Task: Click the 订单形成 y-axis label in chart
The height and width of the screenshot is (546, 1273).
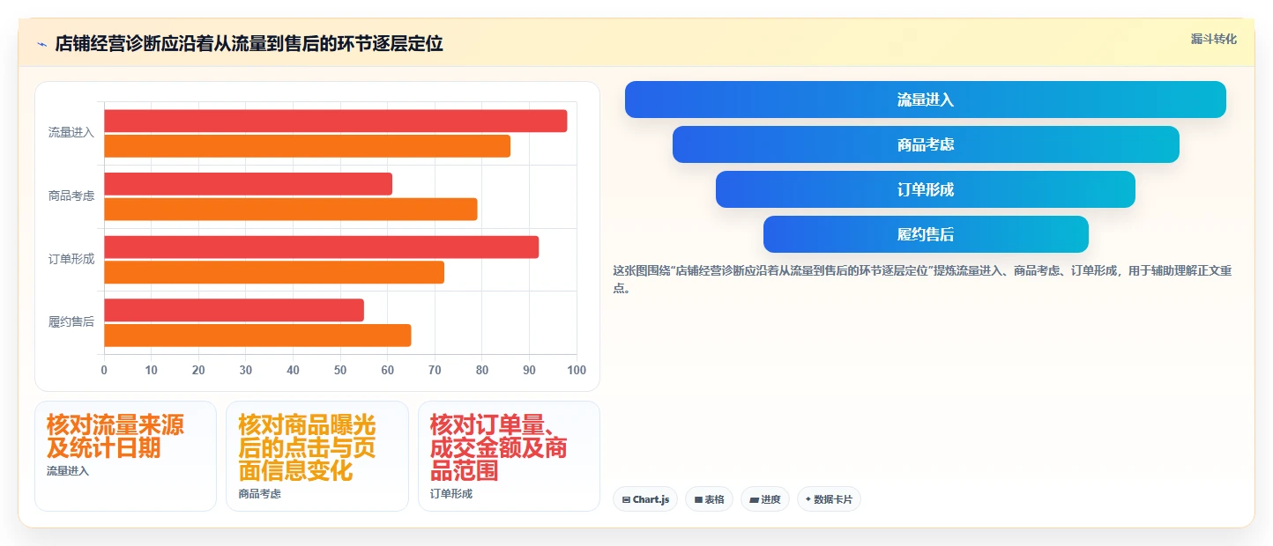Action: pyautogui.click(x=71, y=260)
